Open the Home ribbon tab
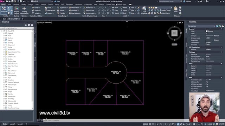225x126 pixels. [x=3, y=5]
